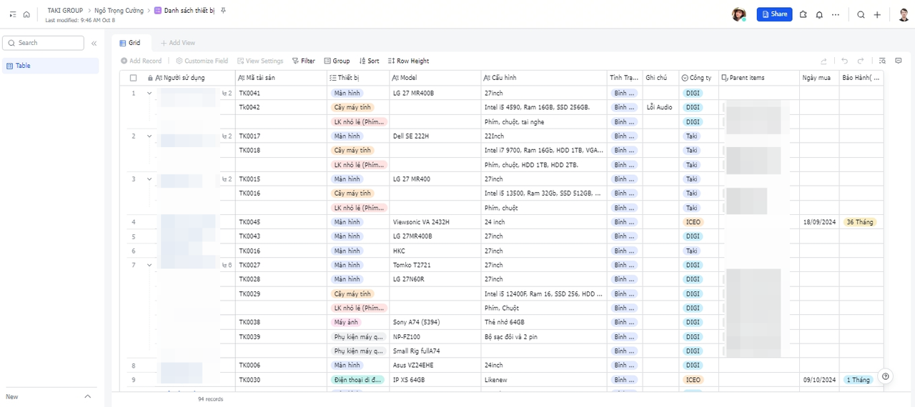
Task: Collapse the left sidebar panel
Action: (94, 44)
